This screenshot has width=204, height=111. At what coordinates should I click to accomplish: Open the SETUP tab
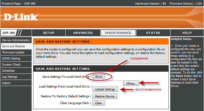click(x=49, y=33)
